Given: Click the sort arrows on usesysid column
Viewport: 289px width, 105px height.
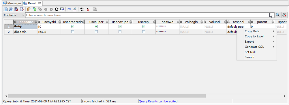Looking at the screenshot, I should click(x=59, y=22).
